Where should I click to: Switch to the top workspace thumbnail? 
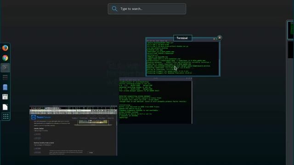point(290,30)
